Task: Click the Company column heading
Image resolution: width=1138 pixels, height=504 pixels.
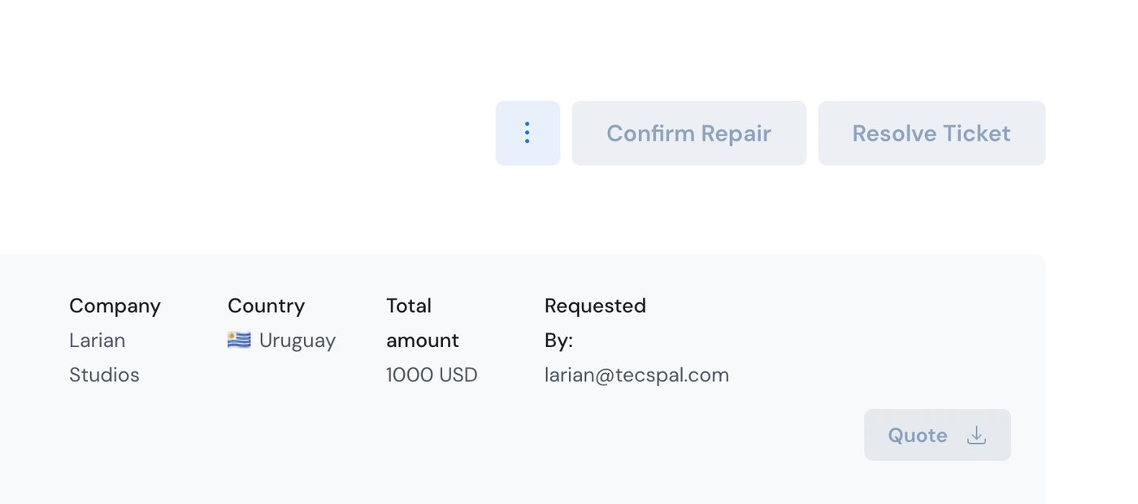Action: click(x=115, y=306)
